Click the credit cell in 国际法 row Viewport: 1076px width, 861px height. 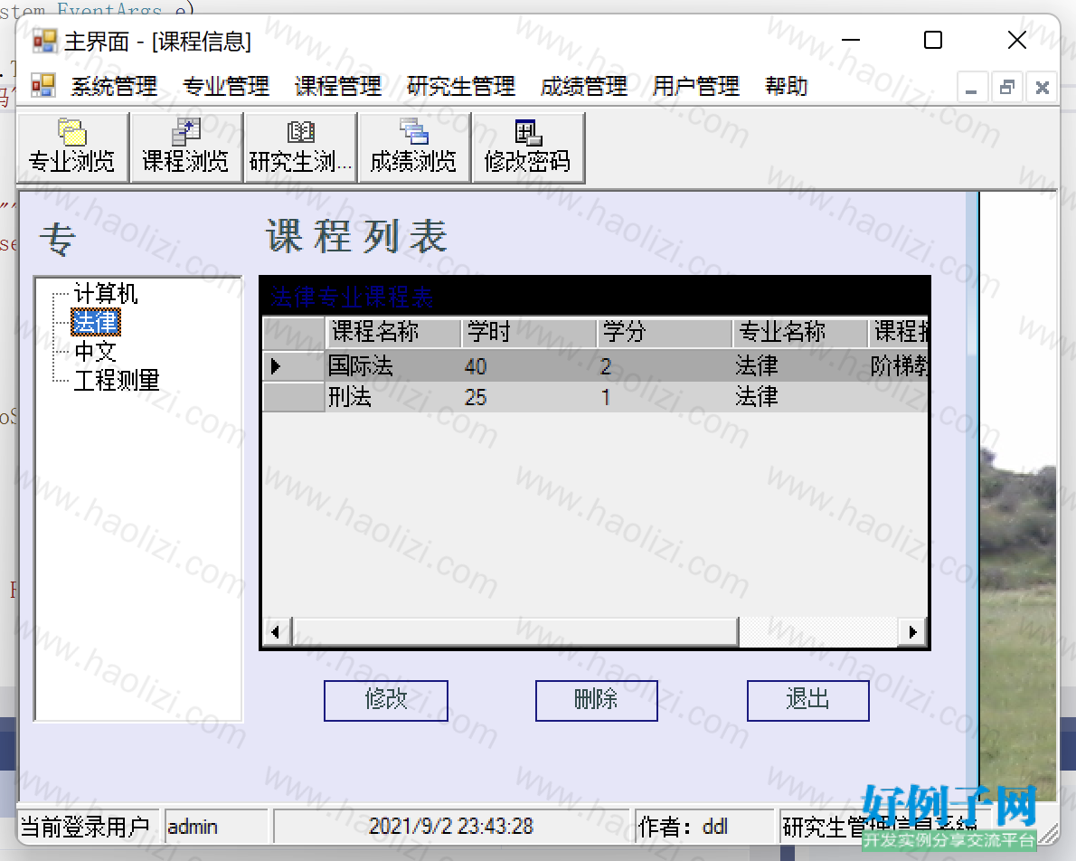click(x=665, y=366)
